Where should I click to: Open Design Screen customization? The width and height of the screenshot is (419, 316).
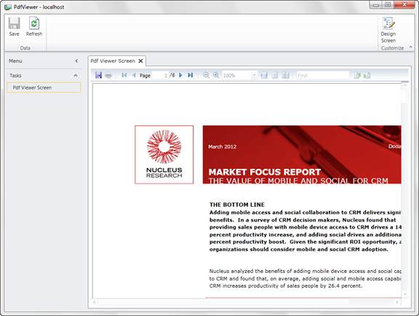(388, 31)
